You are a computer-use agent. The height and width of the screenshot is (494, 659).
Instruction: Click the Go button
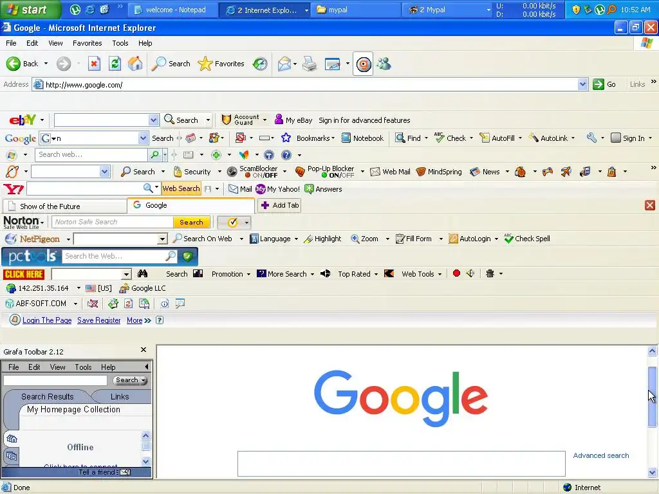[x=605, y=84]
